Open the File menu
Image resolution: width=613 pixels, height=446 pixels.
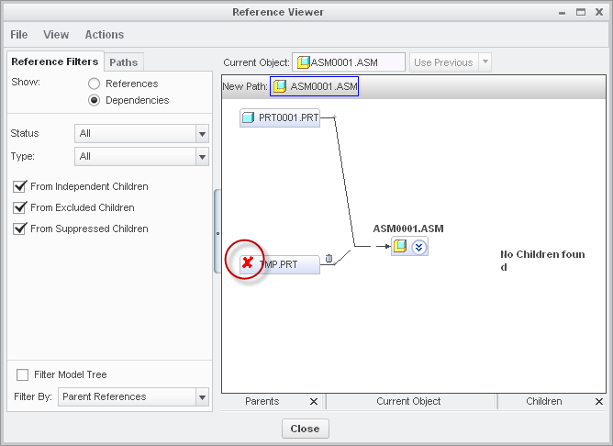[18, 34]
